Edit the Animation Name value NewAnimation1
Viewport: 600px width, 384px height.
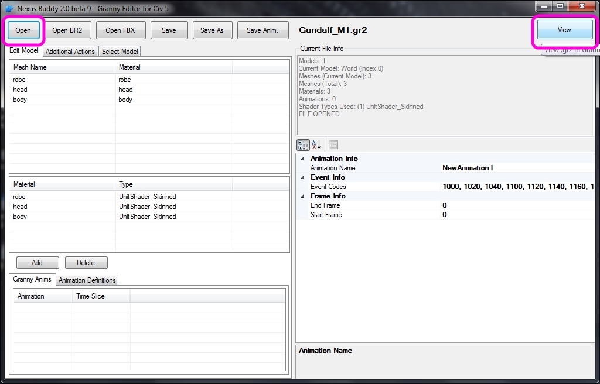pyautogui.click(x=518, y=168)
